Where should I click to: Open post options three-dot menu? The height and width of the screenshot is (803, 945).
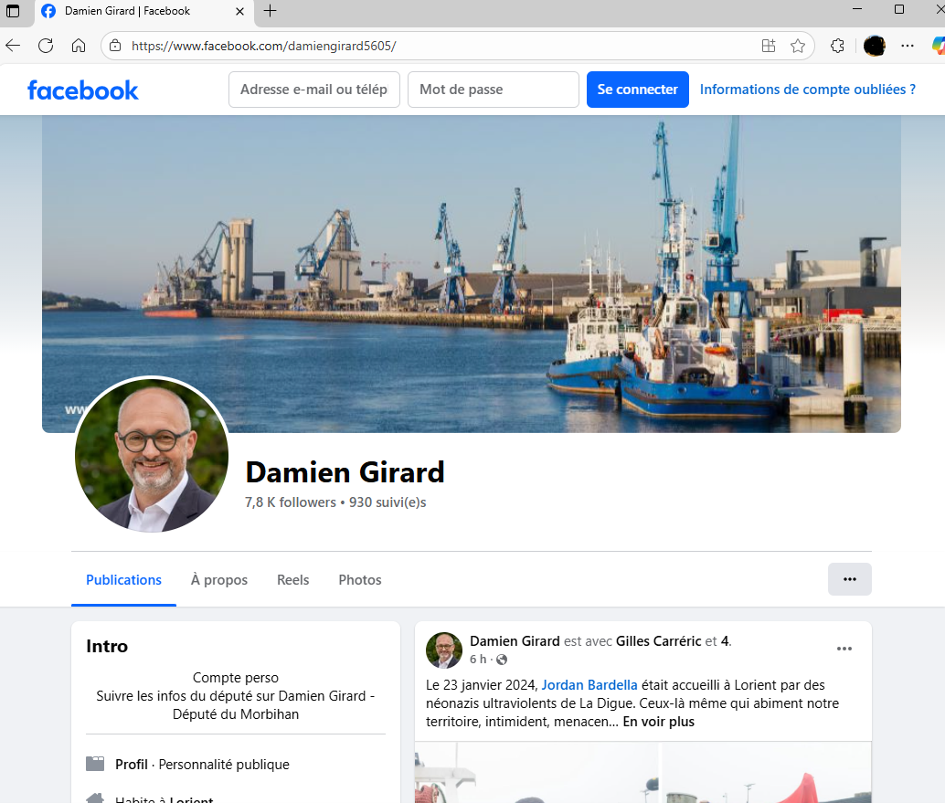pyautogui.click(x=844, y=649)
